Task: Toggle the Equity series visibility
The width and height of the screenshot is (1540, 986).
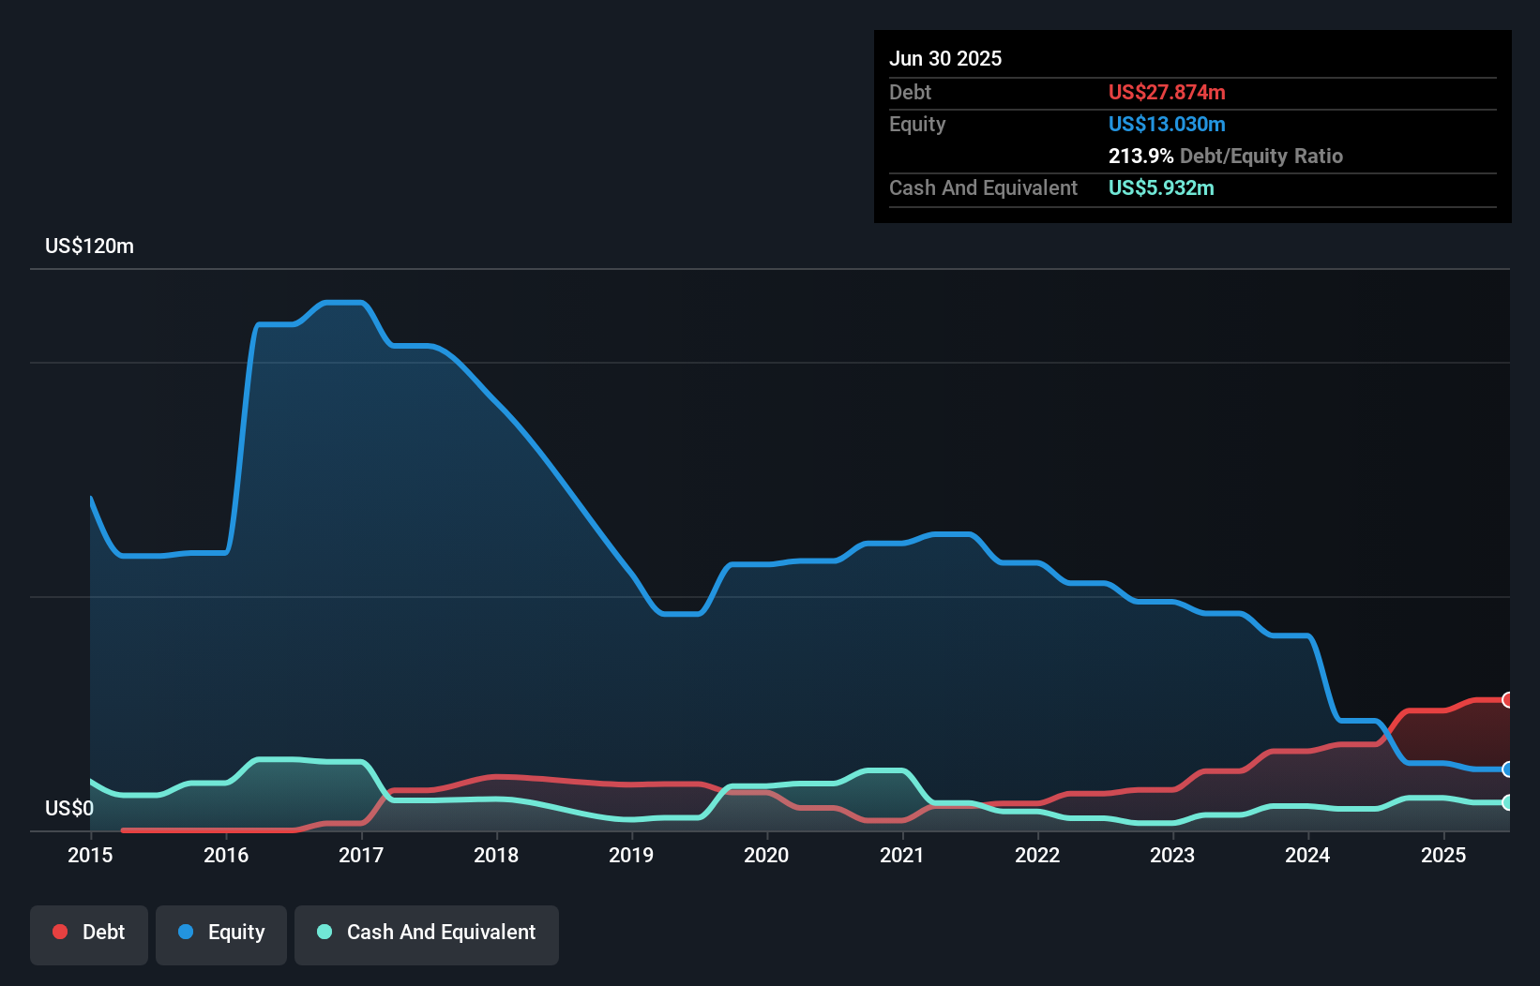Action: point(220,933)
